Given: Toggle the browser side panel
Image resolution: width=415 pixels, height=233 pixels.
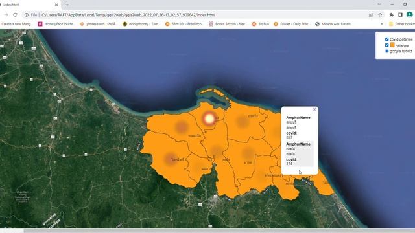Looking at the screenshot, I should point(400,15).
